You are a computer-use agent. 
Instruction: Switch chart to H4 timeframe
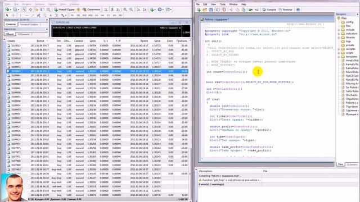coord(102,15)
